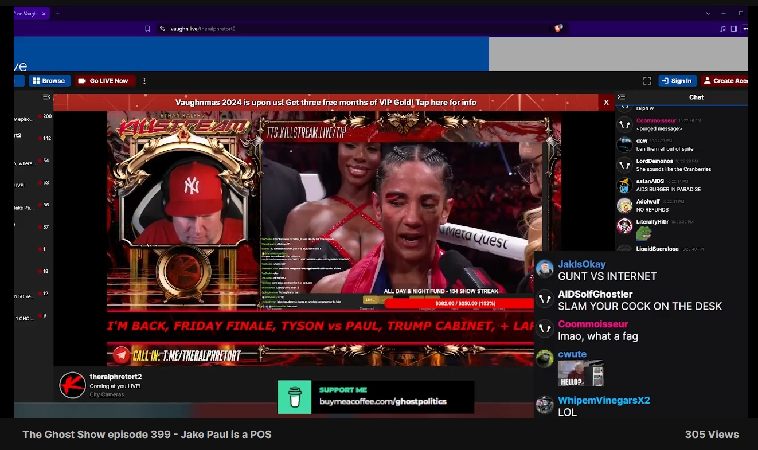Expand the tab search dropdown chevron
Viewport: 758px width, 450px height.
(x=708, y=13)
